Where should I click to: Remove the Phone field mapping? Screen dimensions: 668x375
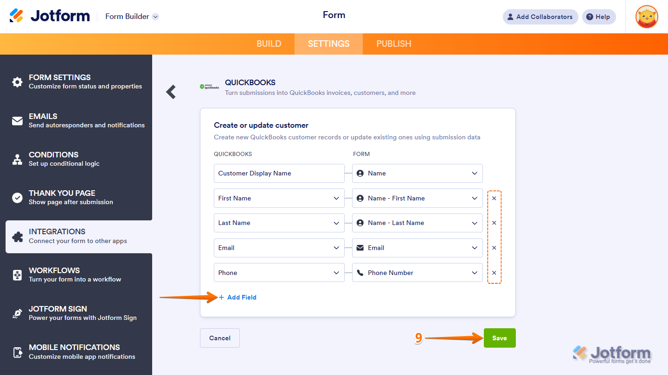coord(494,273)
